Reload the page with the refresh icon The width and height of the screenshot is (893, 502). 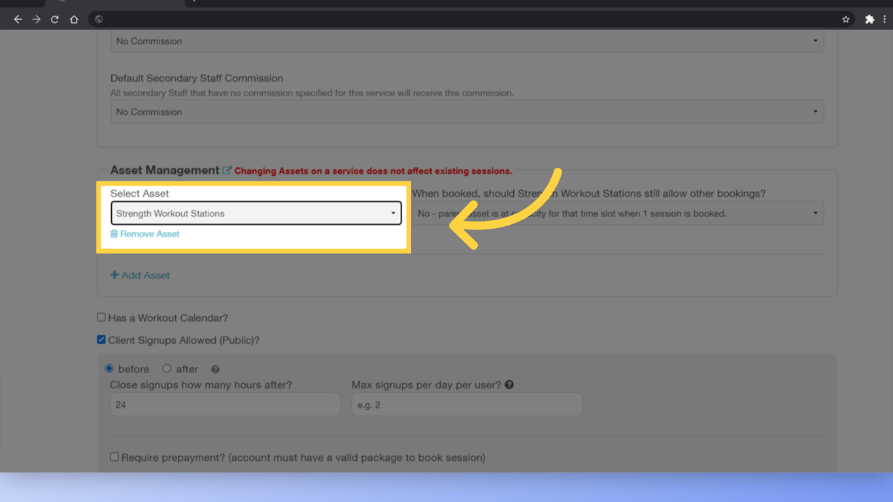click(55, 20)
